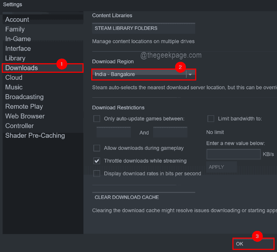The image size is (277, 252).
Task: Open Broadcasting settings
Action: (24, 97)
